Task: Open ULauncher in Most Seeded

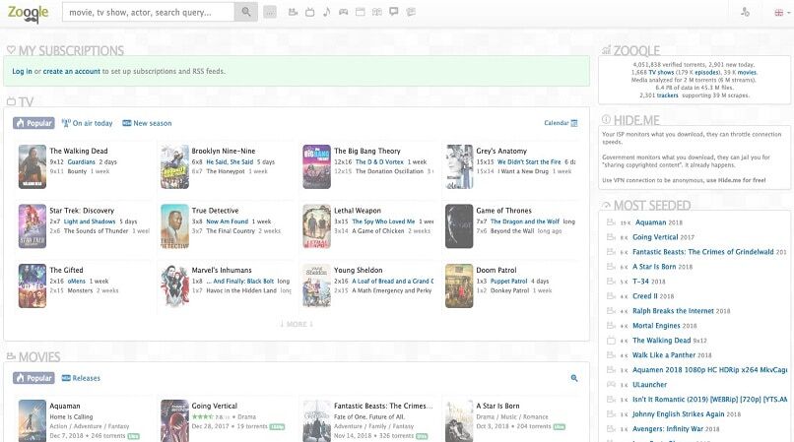Action: pyautogui.click(x=650, y=384)
